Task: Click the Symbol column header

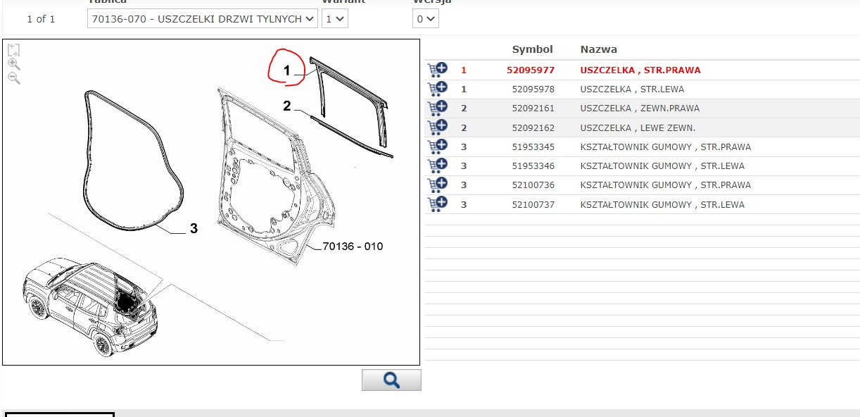Action: coord(532,49)
